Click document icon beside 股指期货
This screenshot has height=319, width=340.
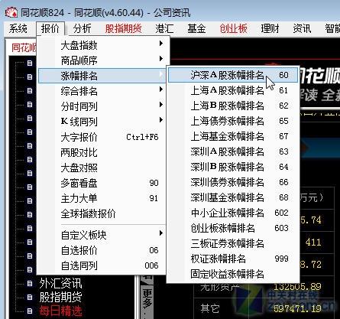(30, 297)
